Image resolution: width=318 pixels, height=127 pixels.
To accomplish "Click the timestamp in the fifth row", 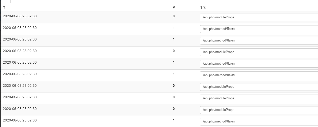I will point(20,63).
